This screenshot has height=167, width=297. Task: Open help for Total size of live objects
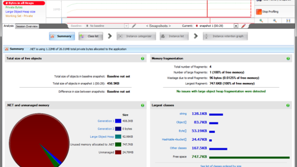coord(142,58)
